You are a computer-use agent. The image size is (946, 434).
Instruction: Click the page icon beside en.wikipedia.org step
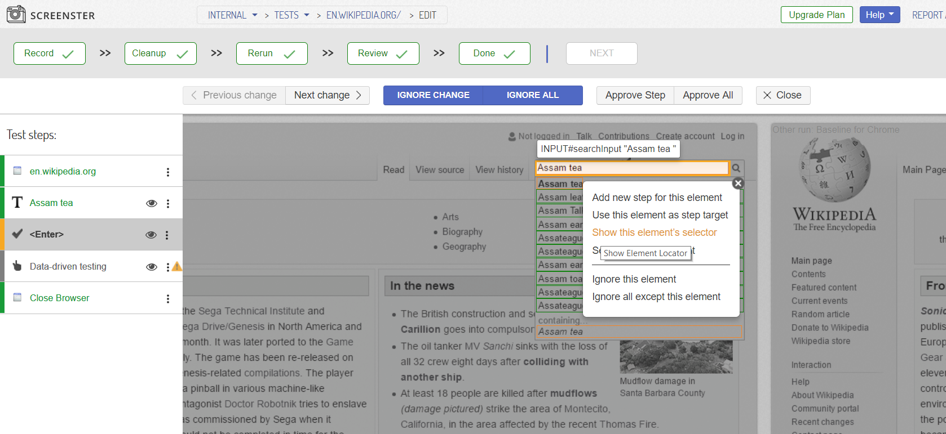(x=17, y=171)
